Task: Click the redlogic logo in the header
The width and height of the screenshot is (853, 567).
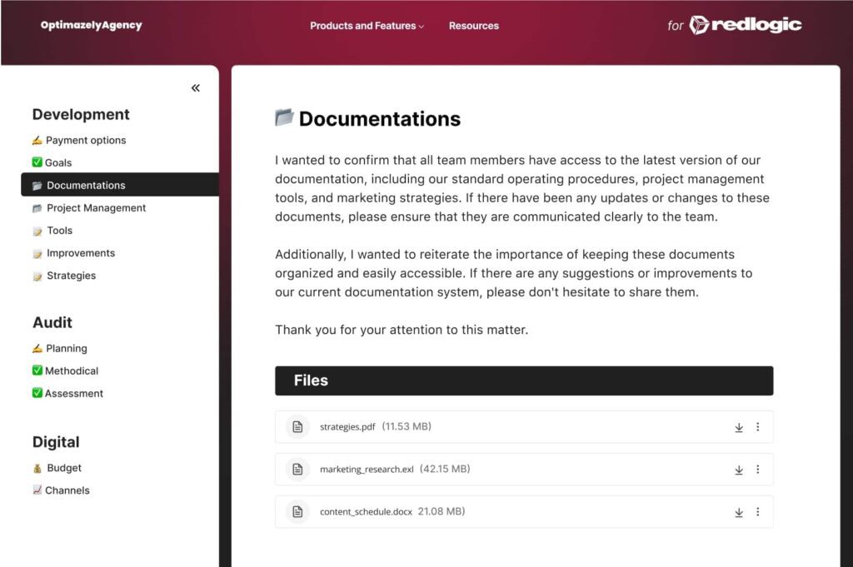Action: coord(746,25)
